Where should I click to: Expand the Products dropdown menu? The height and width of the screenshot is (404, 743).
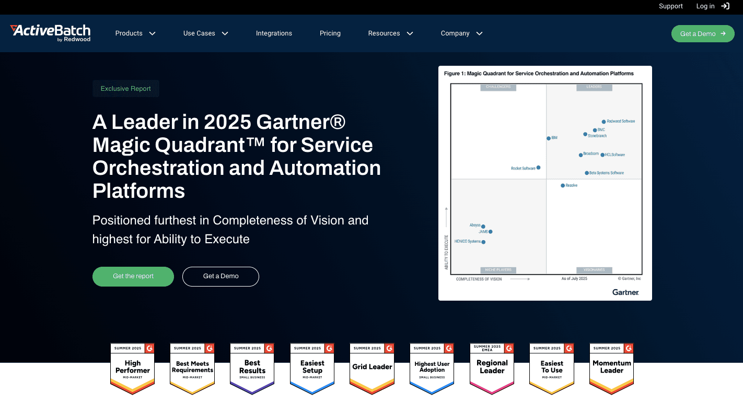tap(135, 33)
